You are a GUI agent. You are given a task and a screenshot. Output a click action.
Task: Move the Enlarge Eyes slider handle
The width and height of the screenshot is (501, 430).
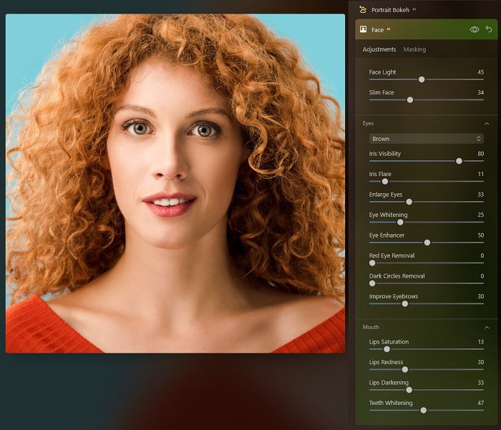pos(409,202)
